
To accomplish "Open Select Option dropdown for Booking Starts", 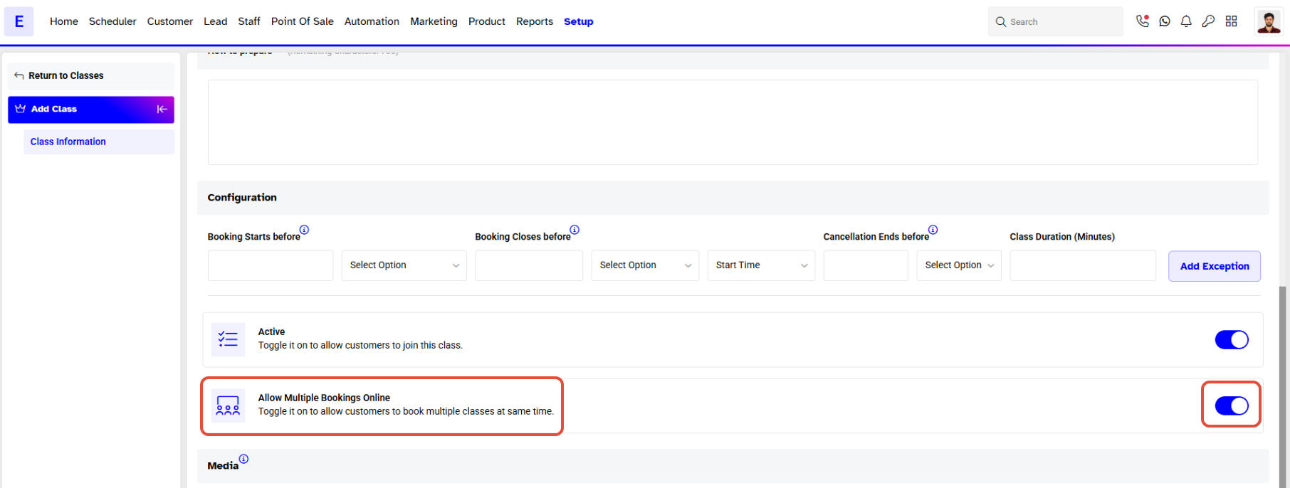I will tap(404, 265).
